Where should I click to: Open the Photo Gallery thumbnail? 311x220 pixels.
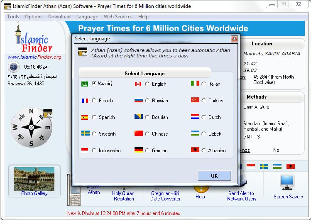[x=34, y=179]
